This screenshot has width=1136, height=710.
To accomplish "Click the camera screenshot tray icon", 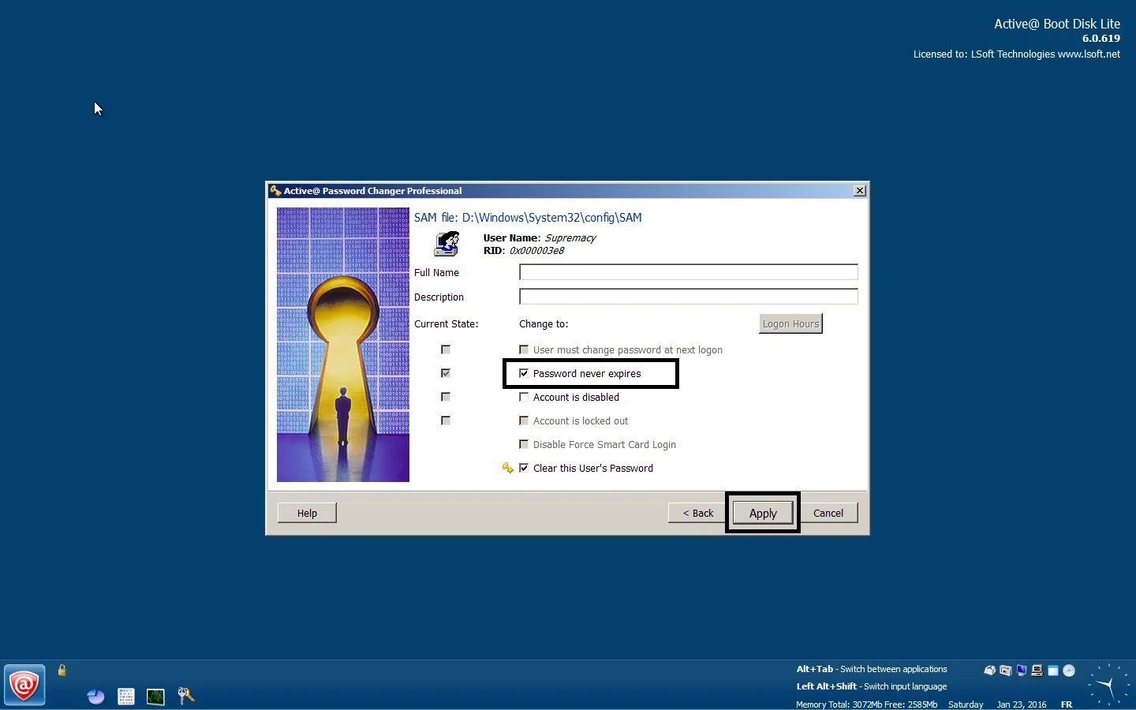I will pos(1005,671).
